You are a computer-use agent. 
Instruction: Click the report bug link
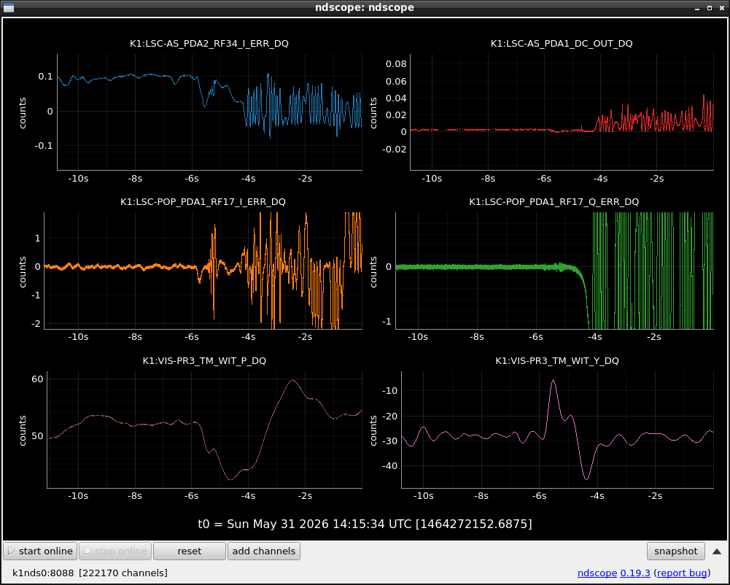[x=682, y=573]
